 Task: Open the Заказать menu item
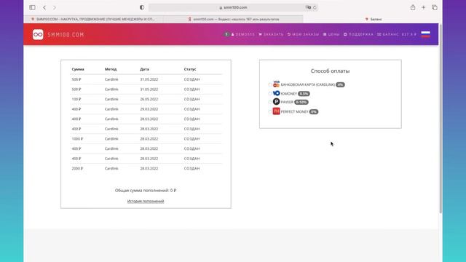point(271,34)
